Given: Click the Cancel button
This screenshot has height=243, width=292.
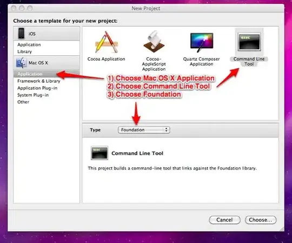Looking at the screenshot, I should click(x=224, y=220).
